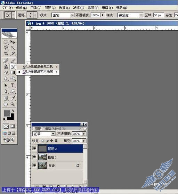178x194 pixels.
Task: Select the Zoom magnifier tool
Action: (13, 104)
